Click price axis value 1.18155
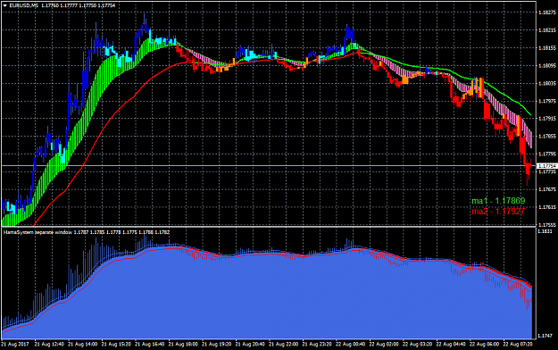The width and height of the screenshot is (558, 350). (547, 47)
